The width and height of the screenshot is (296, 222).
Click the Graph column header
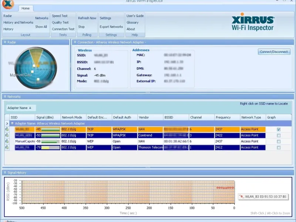click(279, 117)
